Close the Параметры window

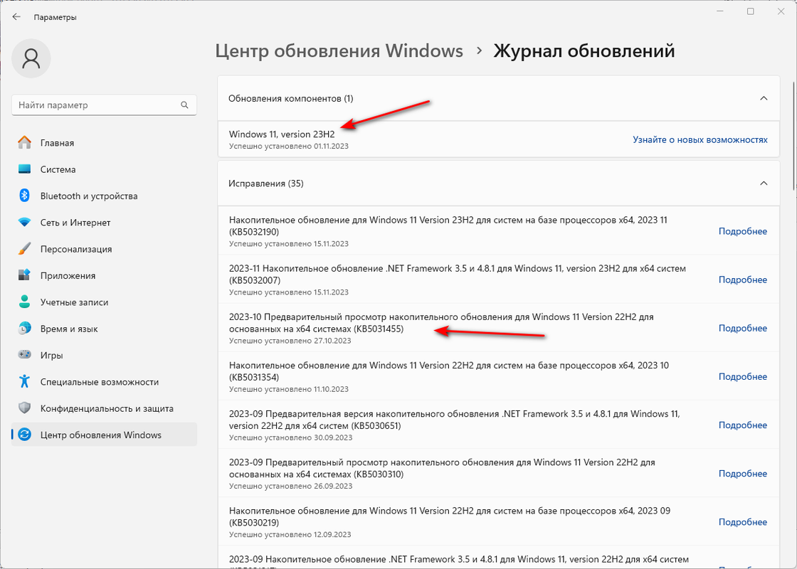781,11
